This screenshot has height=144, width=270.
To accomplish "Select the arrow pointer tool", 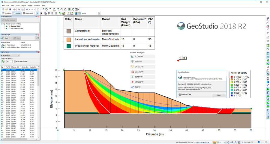I will 38,13.
